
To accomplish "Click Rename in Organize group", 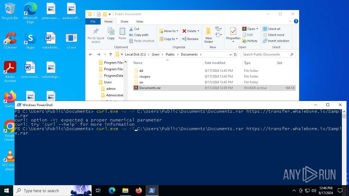I will [191, 39].
